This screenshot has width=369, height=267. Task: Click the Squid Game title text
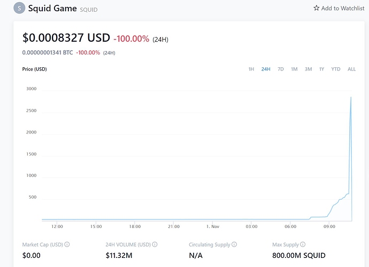[x=52, y=9]
